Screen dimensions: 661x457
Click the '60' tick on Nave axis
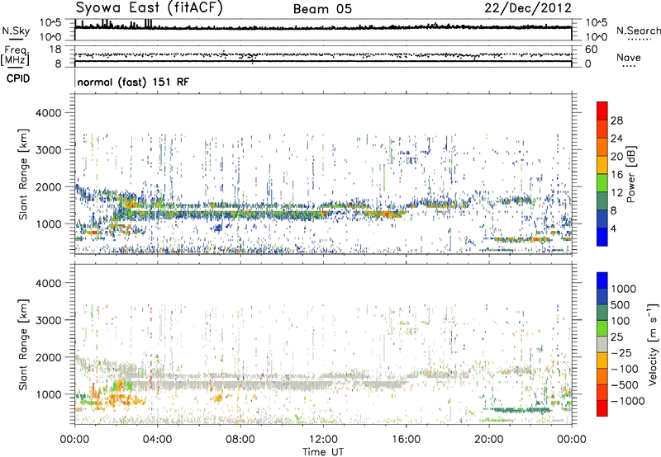[x=591, y=49]
